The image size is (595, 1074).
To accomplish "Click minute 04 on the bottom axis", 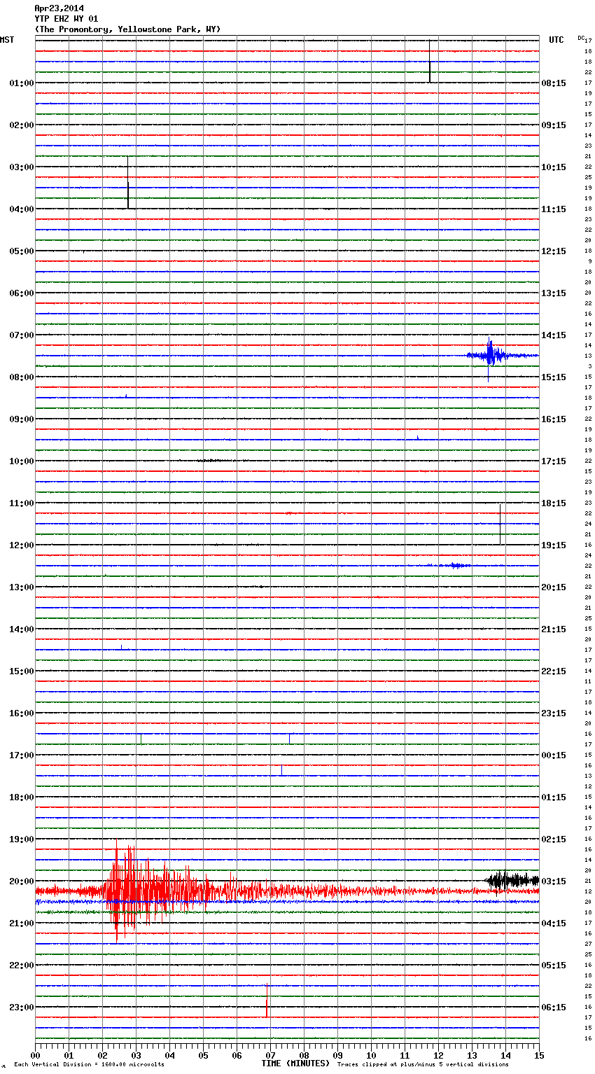I will pos(169,1055).
